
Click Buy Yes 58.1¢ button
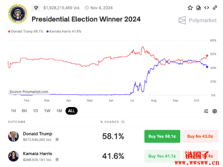coord(162,136)
